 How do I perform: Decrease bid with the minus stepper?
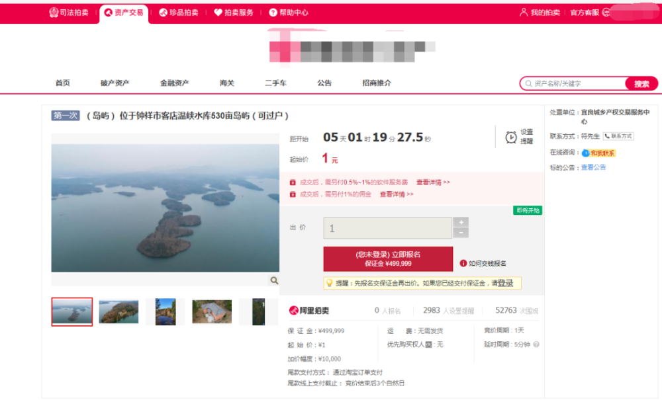(461, 233)
